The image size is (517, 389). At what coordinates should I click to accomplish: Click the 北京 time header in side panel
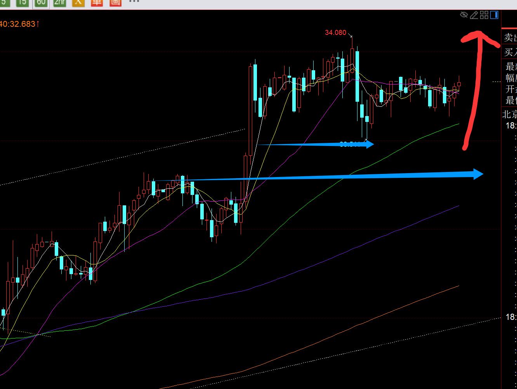pyautogui.click(x=510, y=114)
